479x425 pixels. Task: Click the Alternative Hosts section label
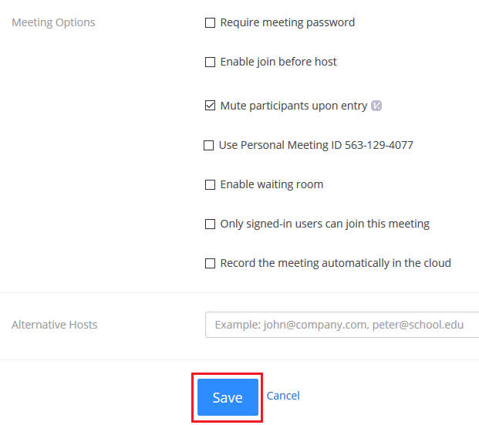pyautogui.click(x=54, y=325)
